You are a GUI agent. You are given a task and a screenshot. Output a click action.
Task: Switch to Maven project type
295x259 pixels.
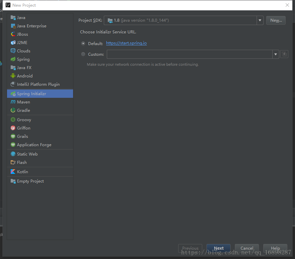(x=40, y=102)
